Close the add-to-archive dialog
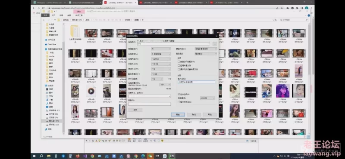 (x=216, y=36)
